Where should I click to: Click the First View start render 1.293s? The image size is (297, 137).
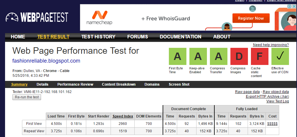click(98, 124)
